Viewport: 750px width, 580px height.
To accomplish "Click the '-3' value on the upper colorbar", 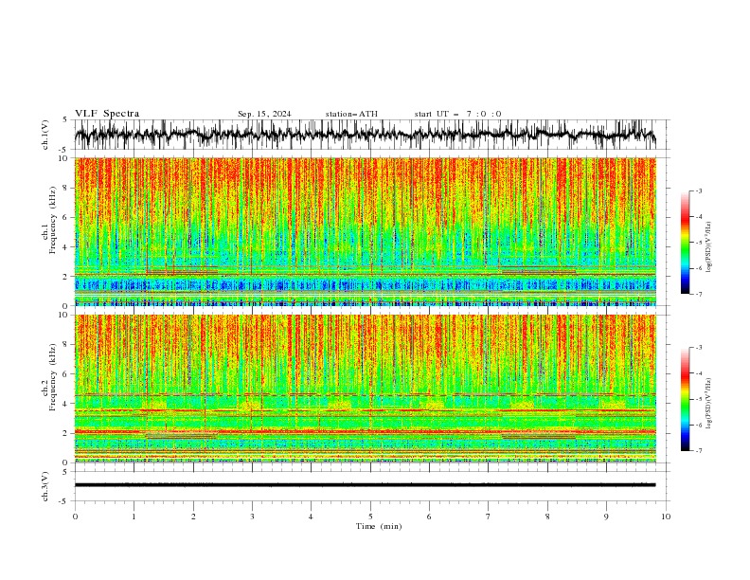I will tap(698, 190).
